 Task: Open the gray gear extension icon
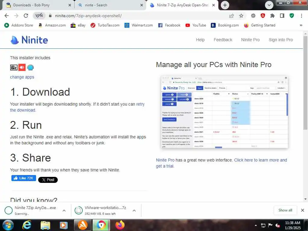click(253, 16)
